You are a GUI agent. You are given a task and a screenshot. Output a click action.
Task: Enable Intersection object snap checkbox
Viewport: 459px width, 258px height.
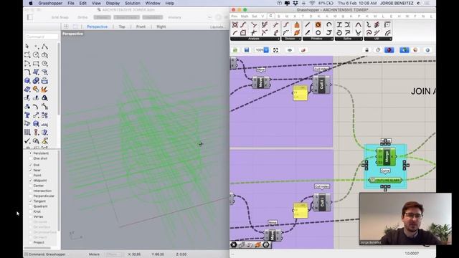click(30, 191)
